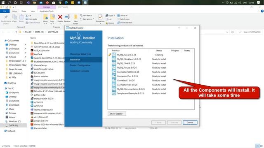
Task: Open the address bar history dropdown
Action: [227, 32]
